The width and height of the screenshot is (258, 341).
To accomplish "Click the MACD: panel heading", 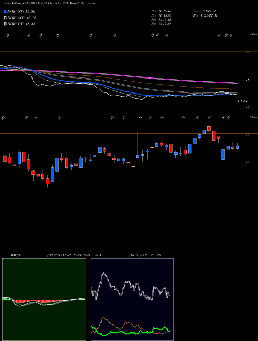I will tap(15, 255).
